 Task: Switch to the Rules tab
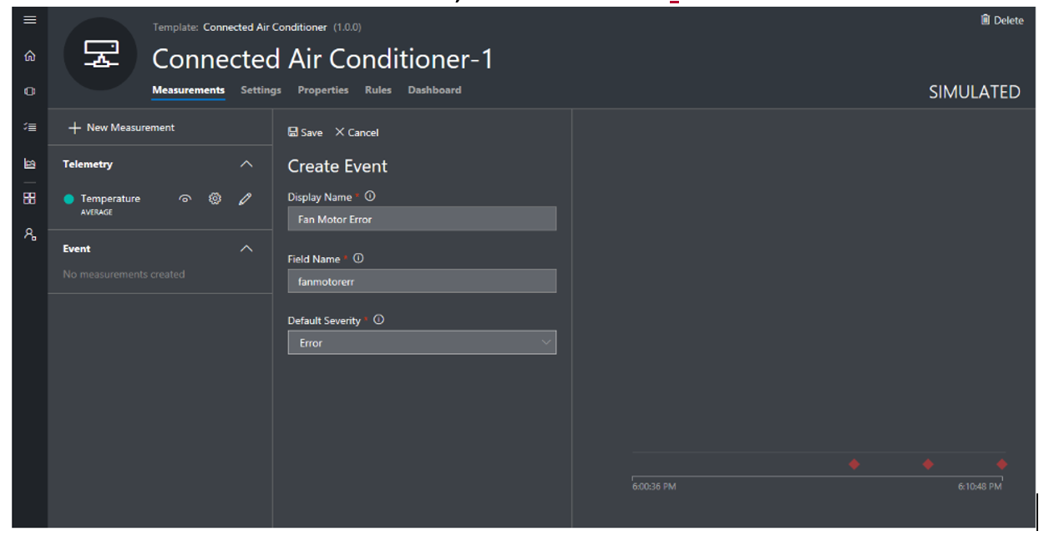[x=378, y=90]
